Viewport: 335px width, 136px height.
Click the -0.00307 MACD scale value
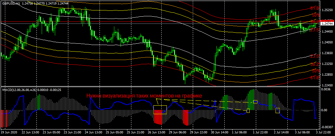coord(327,127)
